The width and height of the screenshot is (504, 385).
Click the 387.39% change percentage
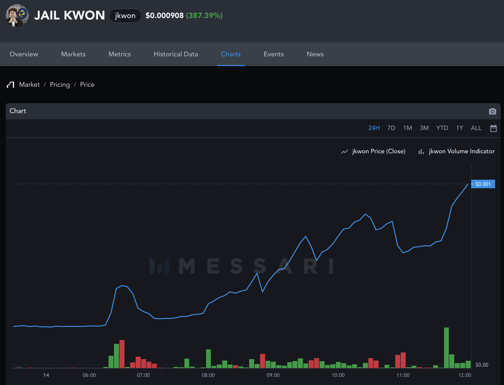click(x=204, y=15)
